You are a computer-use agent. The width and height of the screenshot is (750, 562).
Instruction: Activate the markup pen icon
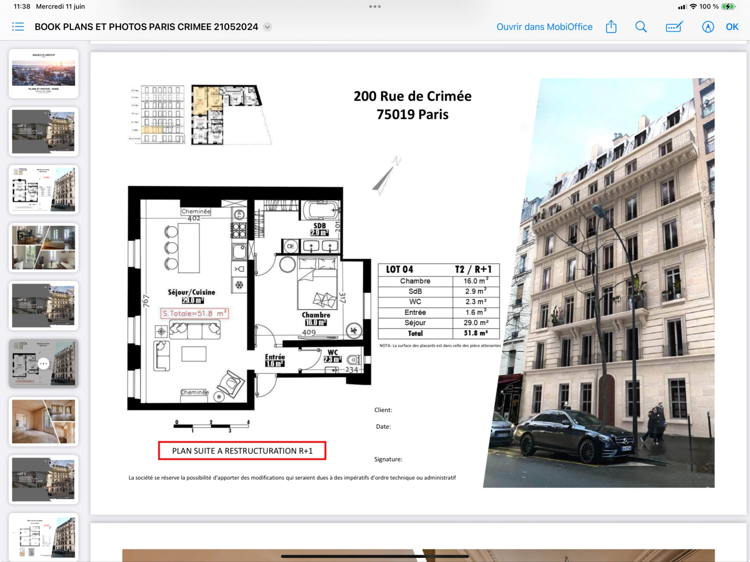click(708, 27)
